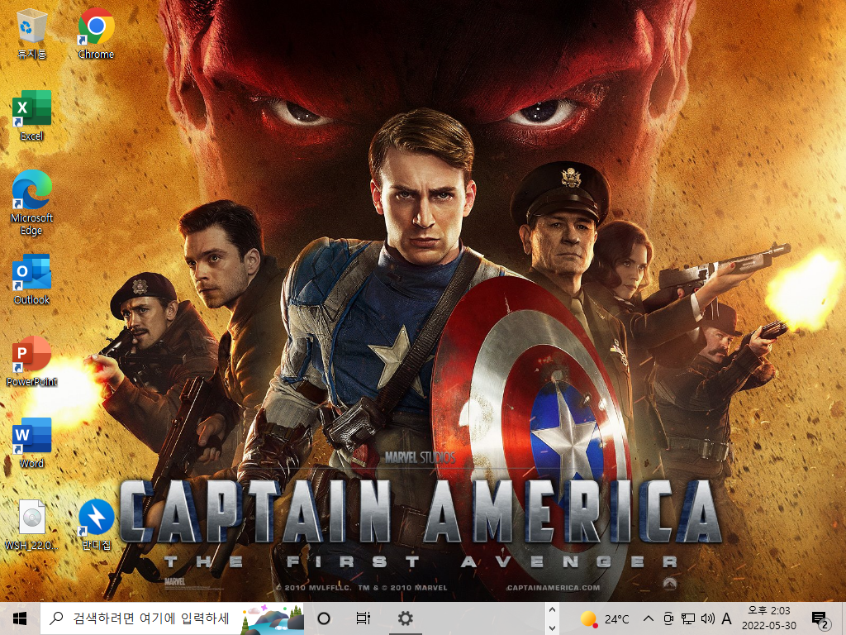Select the Excel desktop shortcut
846x635 pixels.
pos(32,116)
